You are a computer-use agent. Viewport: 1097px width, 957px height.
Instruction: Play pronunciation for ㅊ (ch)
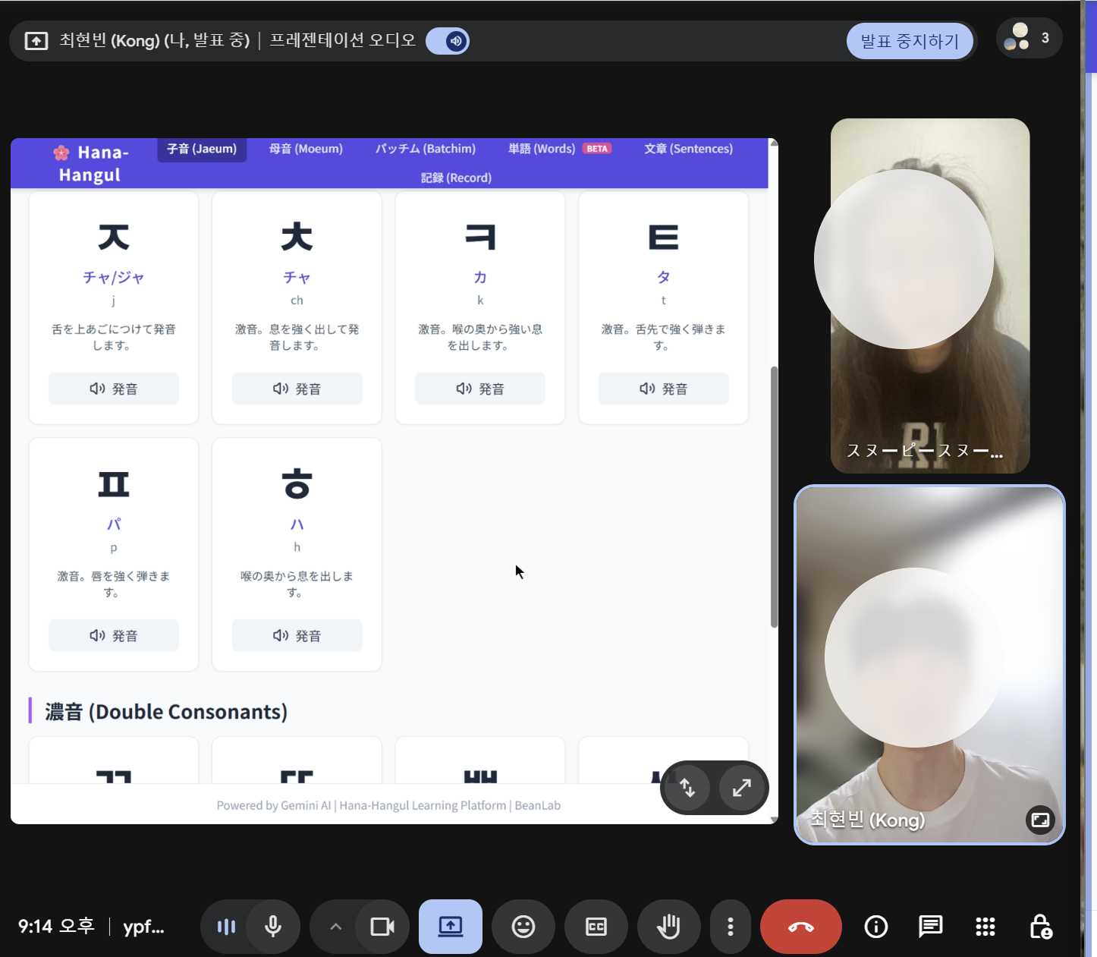[x=297, y=389]
